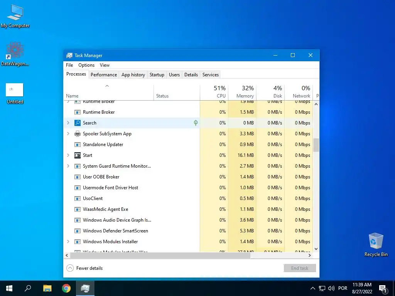Switch to the Startup tab

[157, 75]
